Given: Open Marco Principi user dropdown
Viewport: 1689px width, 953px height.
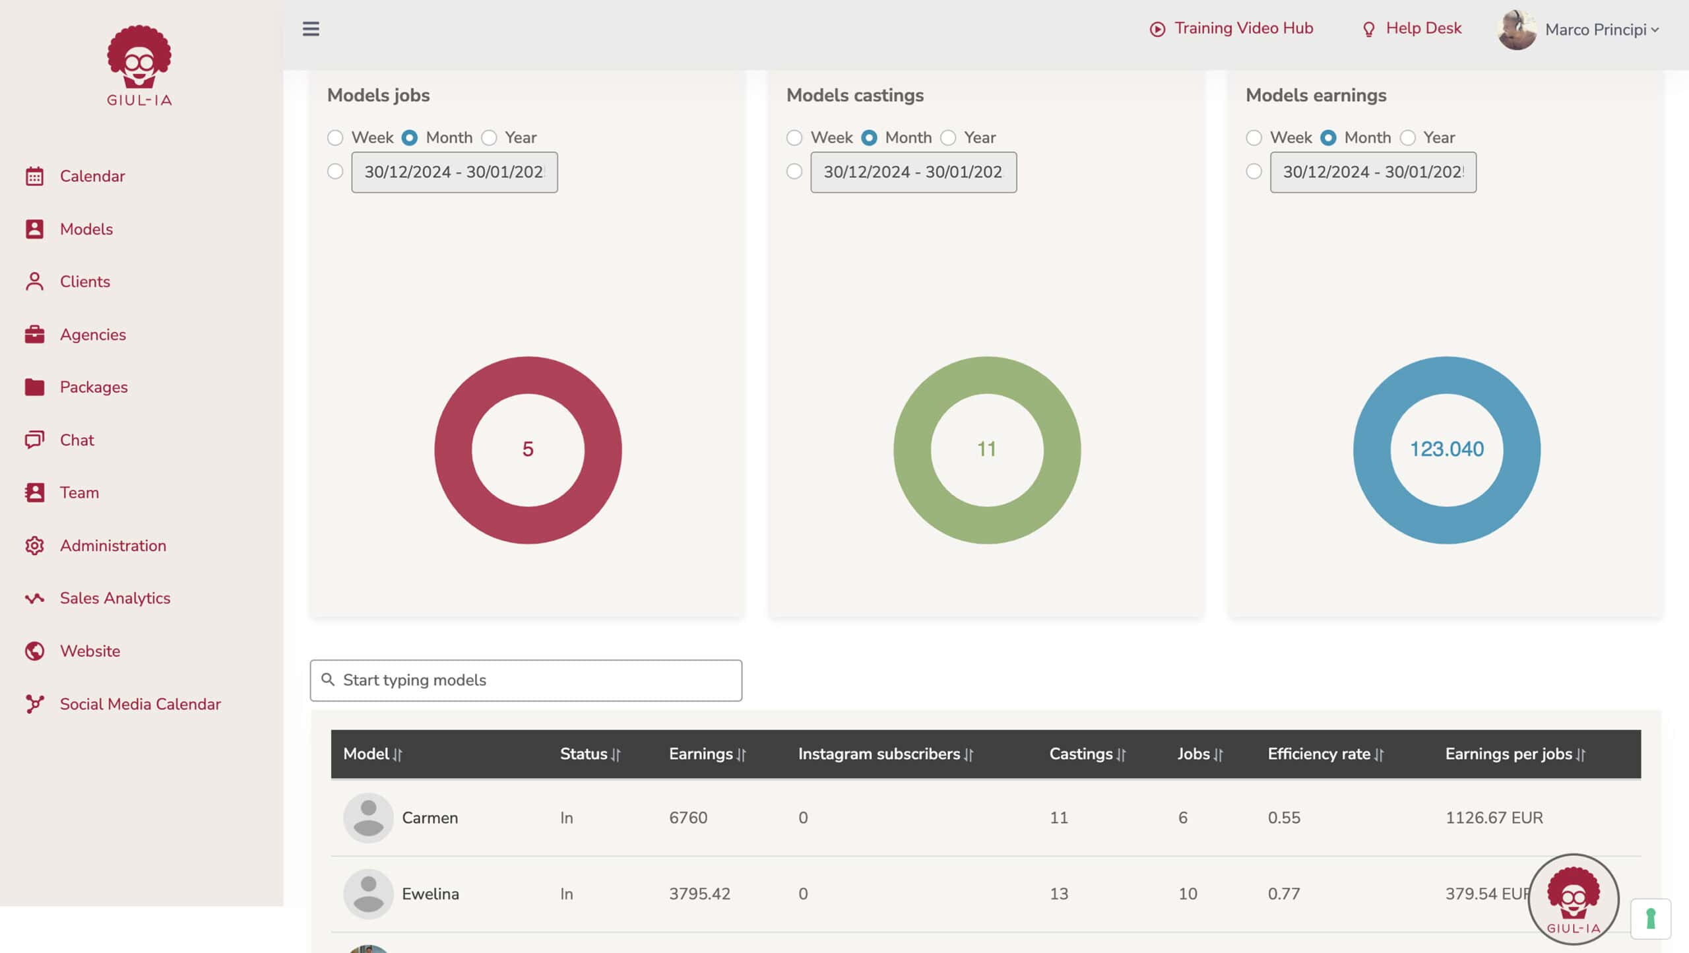Looking at the screenshot, I should click(1578, 30).
